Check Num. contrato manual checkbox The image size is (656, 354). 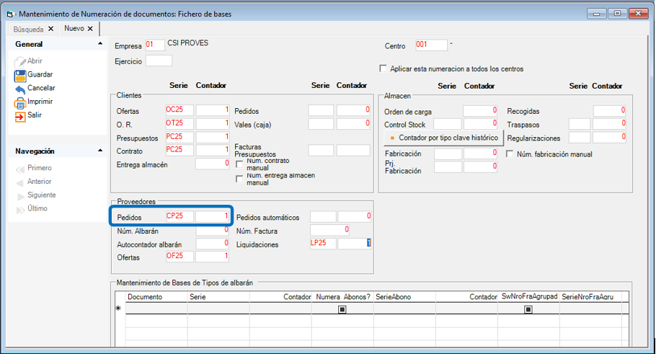239,164
